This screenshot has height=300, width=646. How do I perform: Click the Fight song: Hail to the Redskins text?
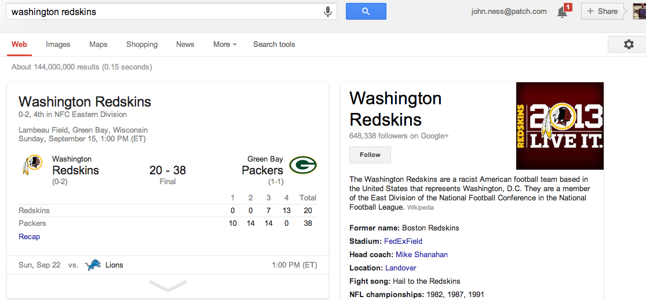click(404, 281)
